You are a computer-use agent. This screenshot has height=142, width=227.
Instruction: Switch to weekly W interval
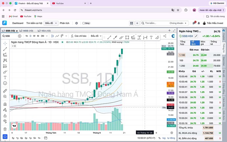(x=34, y=36)
